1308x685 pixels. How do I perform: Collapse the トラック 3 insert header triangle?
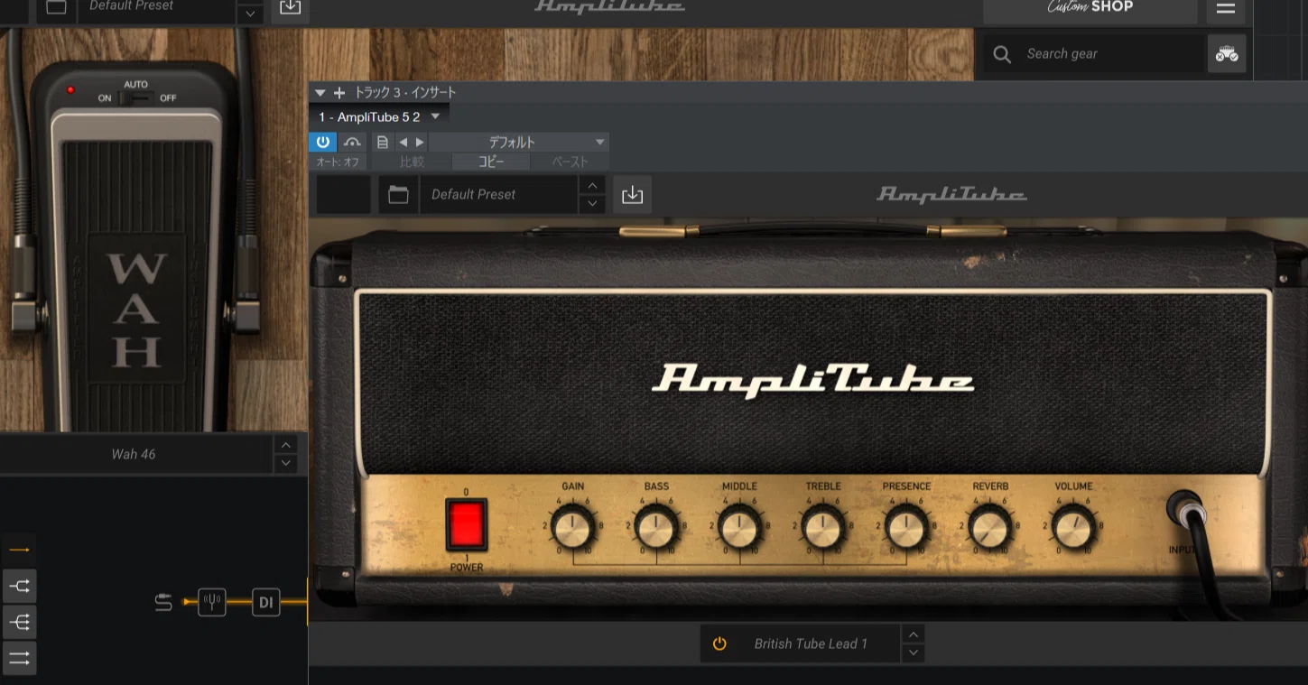click(320, 93)
